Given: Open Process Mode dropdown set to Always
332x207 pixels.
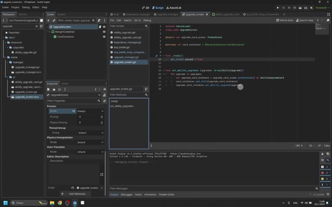Looking at the screenshot, I should coord(90,111).
